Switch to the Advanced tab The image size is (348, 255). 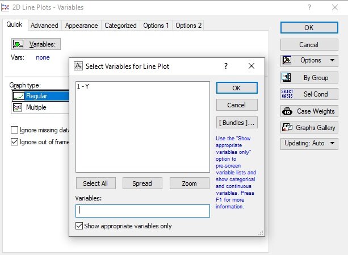click(x=44, y=26)
